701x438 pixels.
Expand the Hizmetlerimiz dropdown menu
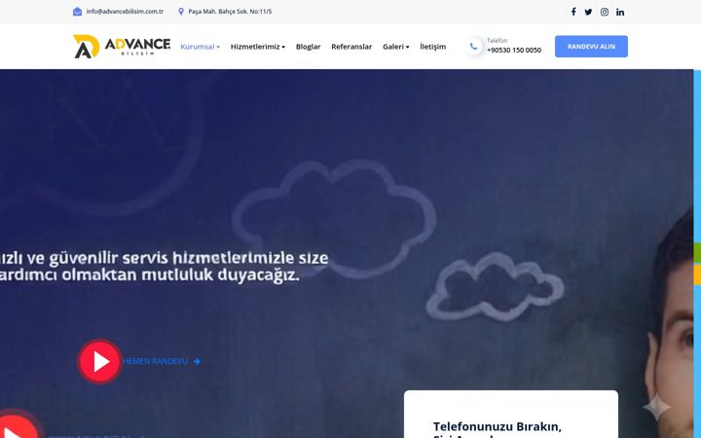[x=257, y=47]
